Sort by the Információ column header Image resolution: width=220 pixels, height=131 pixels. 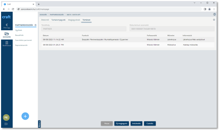click(187, 36)
